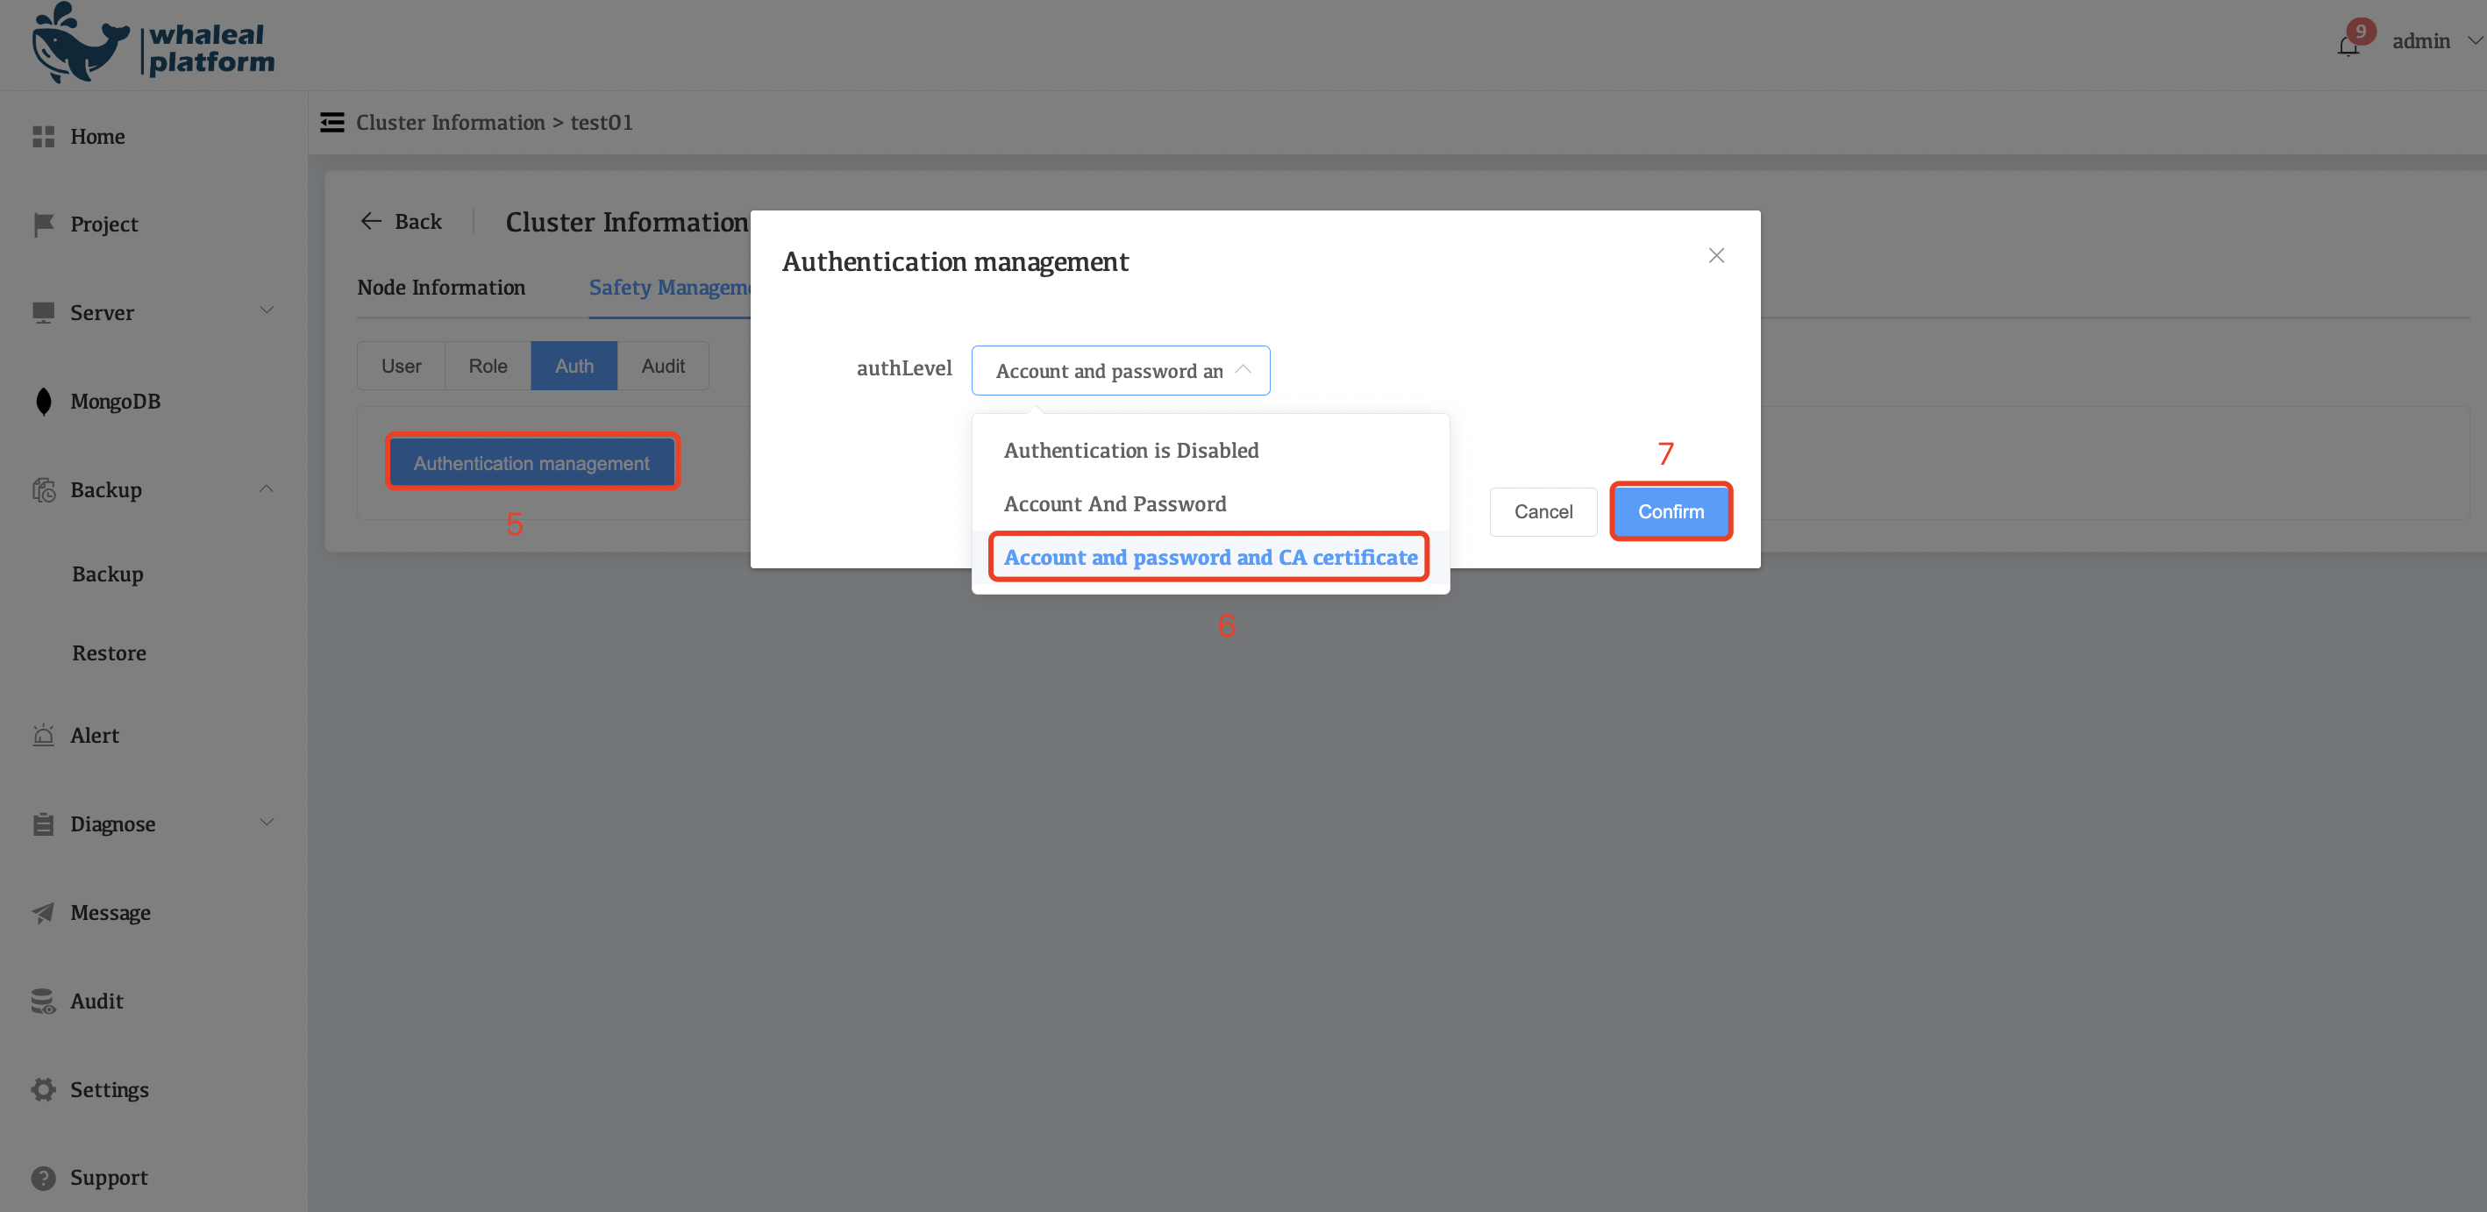Open the authLevel dropdown
This screenshot has height=1212, width=2487.
(x=1120, y=370)
